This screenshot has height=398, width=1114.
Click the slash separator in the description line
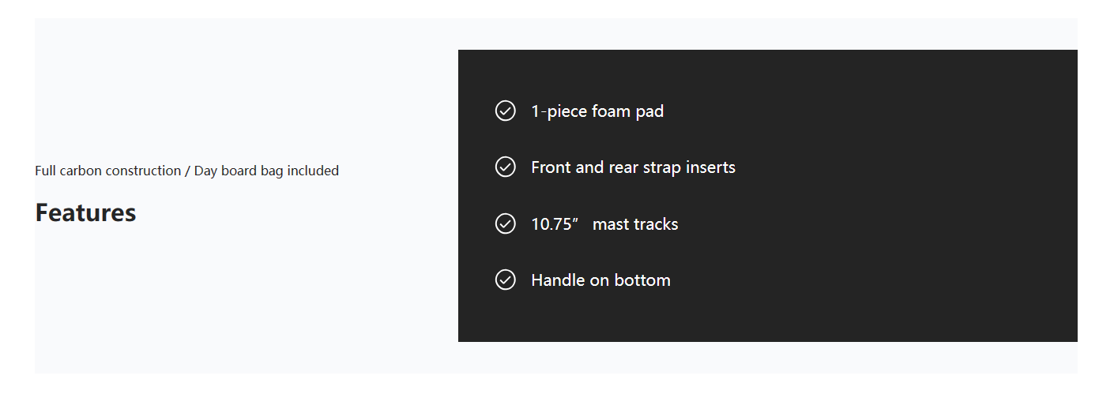point(187,171)
